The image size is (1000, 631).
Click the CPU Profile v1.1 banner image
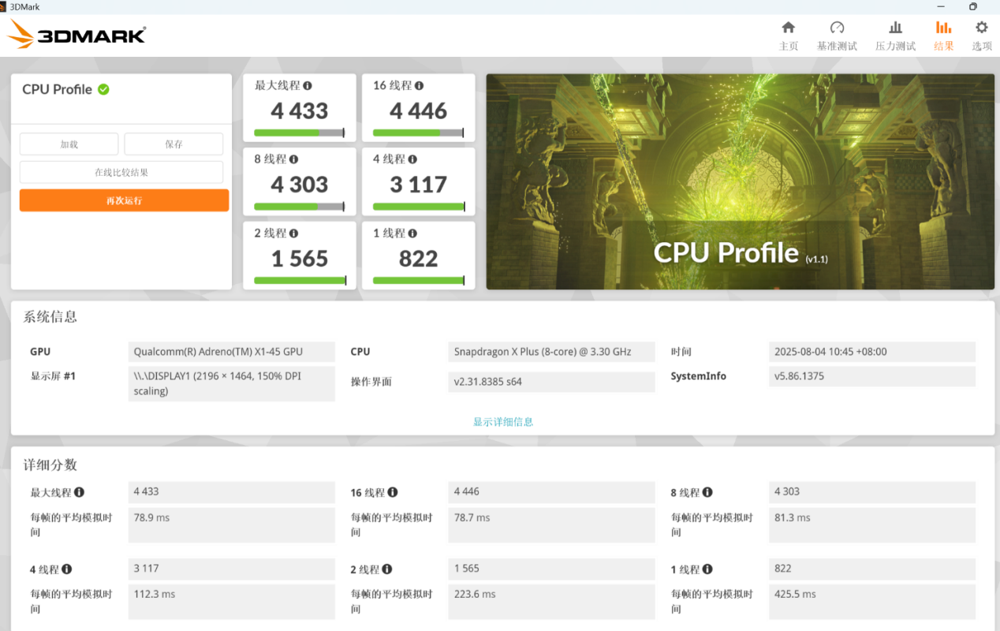pos(741,181)
